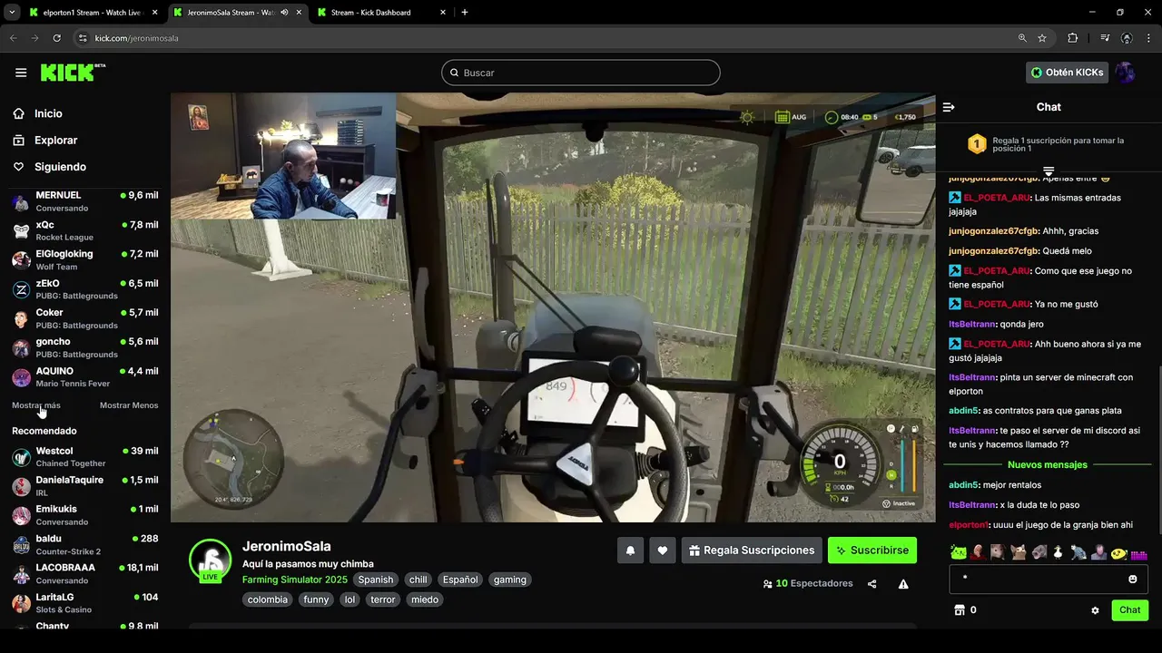
Task: Open the browser media control icon
Action: 1105,38
